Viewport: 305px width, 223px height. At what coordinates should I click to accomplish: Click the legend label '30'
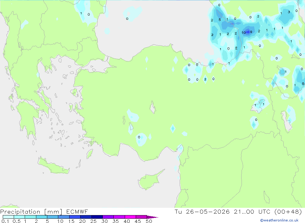point(104,221)
